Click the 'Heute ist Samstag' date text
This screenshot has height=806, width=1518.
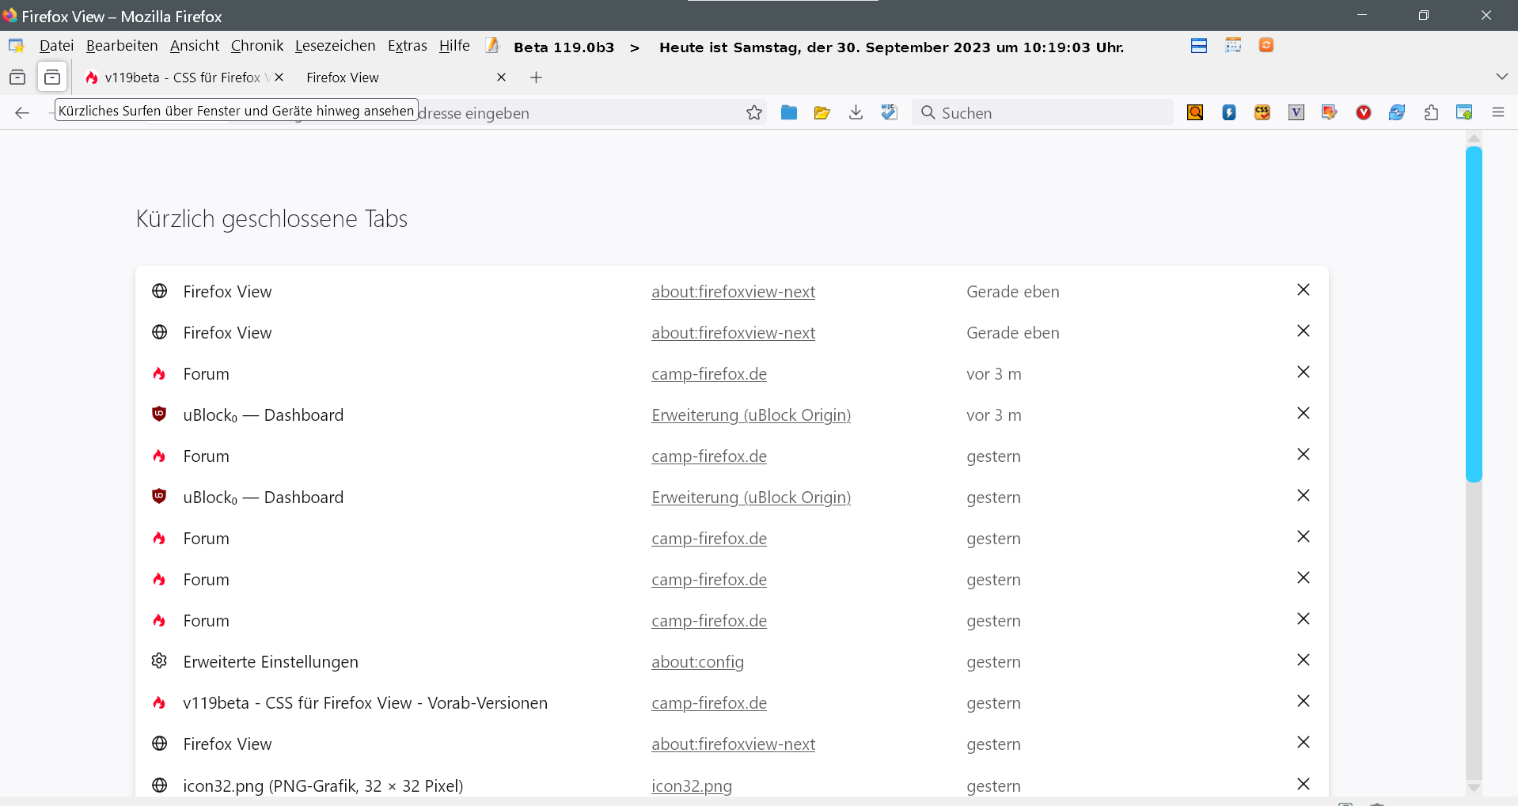(891, 47)
